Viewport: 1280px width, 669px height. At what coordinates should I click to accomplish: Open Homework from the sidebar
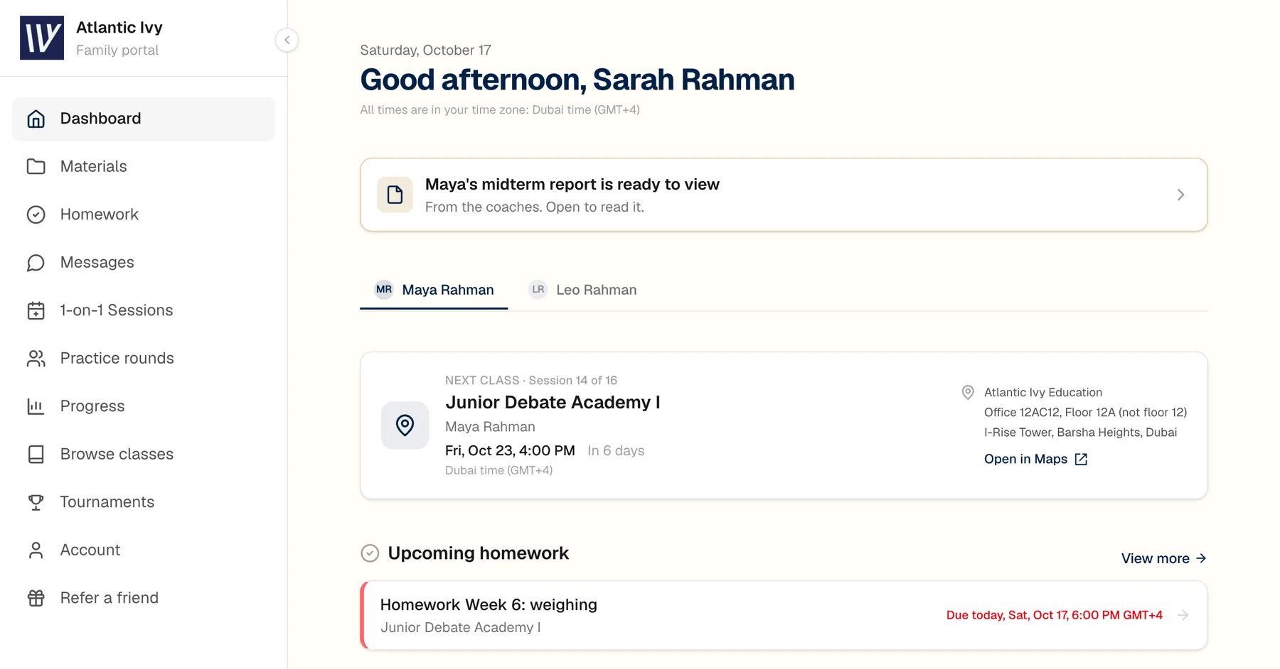(x=99, y=214)
